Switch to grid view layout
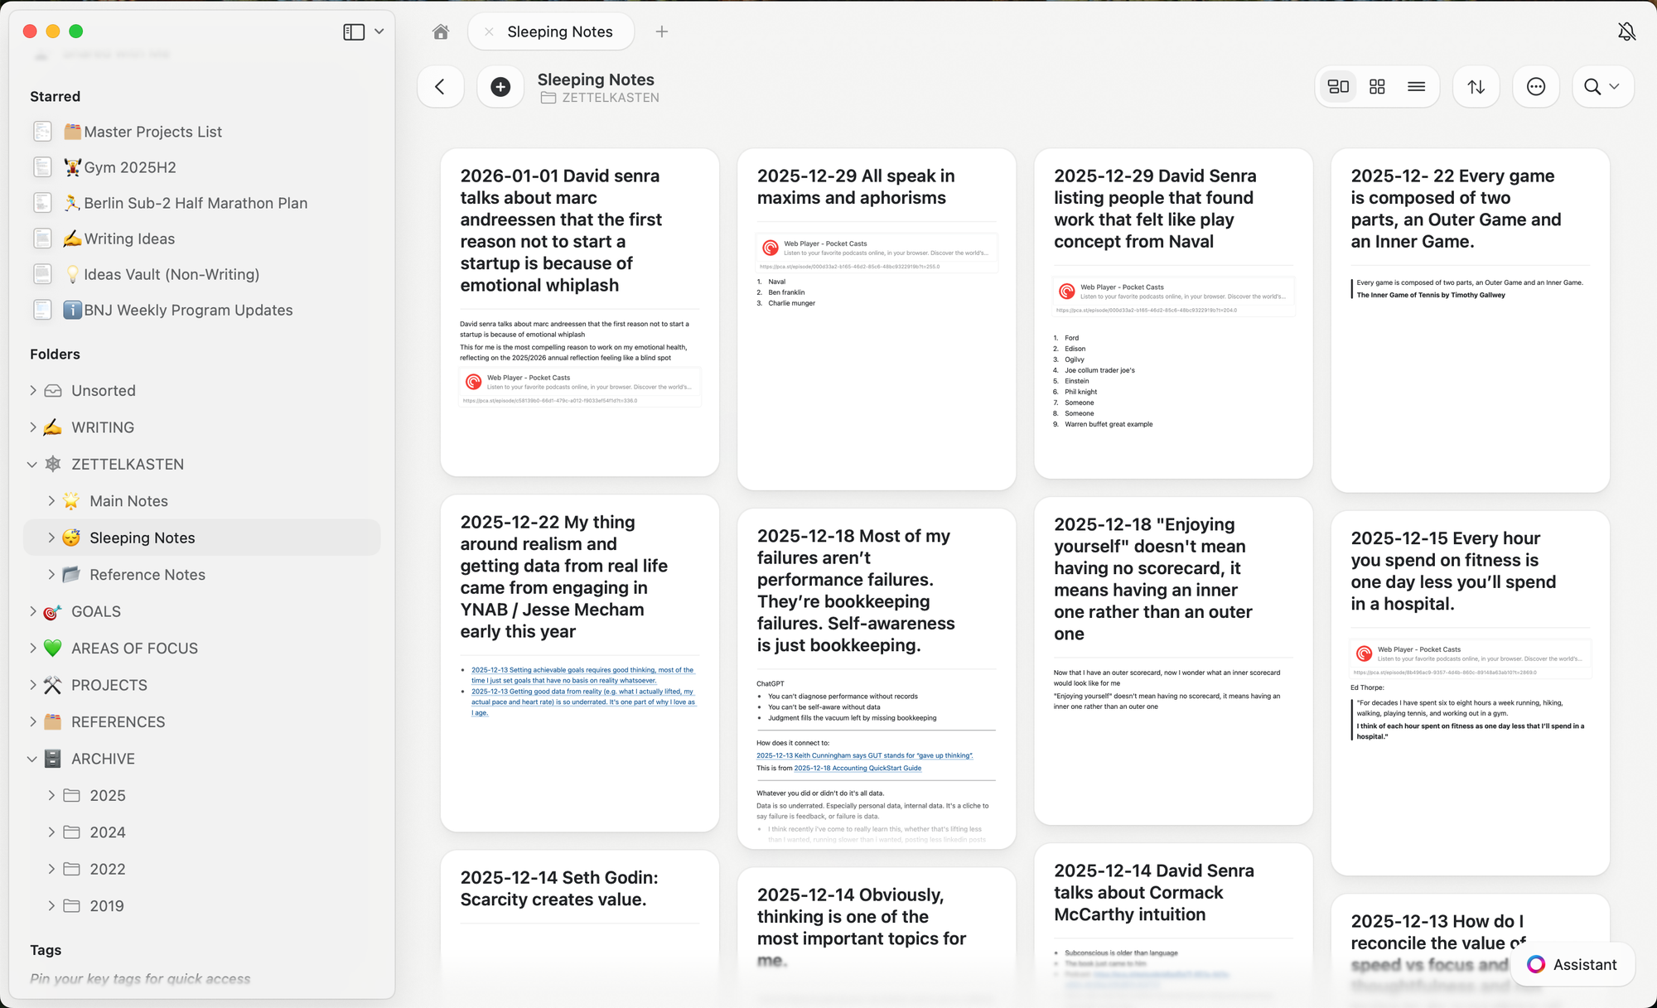This screenshot has height=1008, width=1657. [1377, 87]
